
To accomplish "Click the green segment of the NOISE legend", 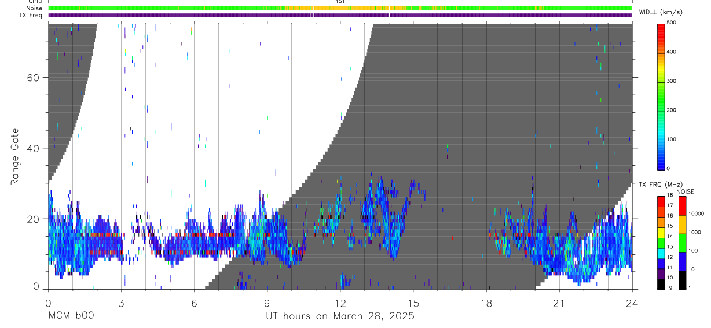I will click(682, 243).
